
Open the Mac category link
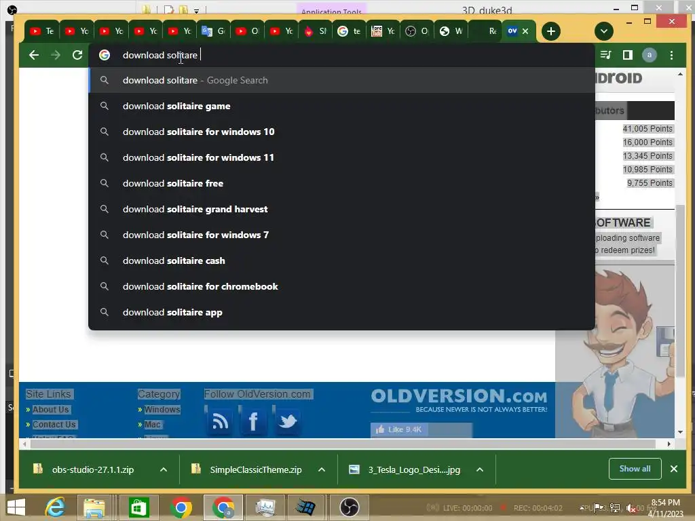[152, 425]
